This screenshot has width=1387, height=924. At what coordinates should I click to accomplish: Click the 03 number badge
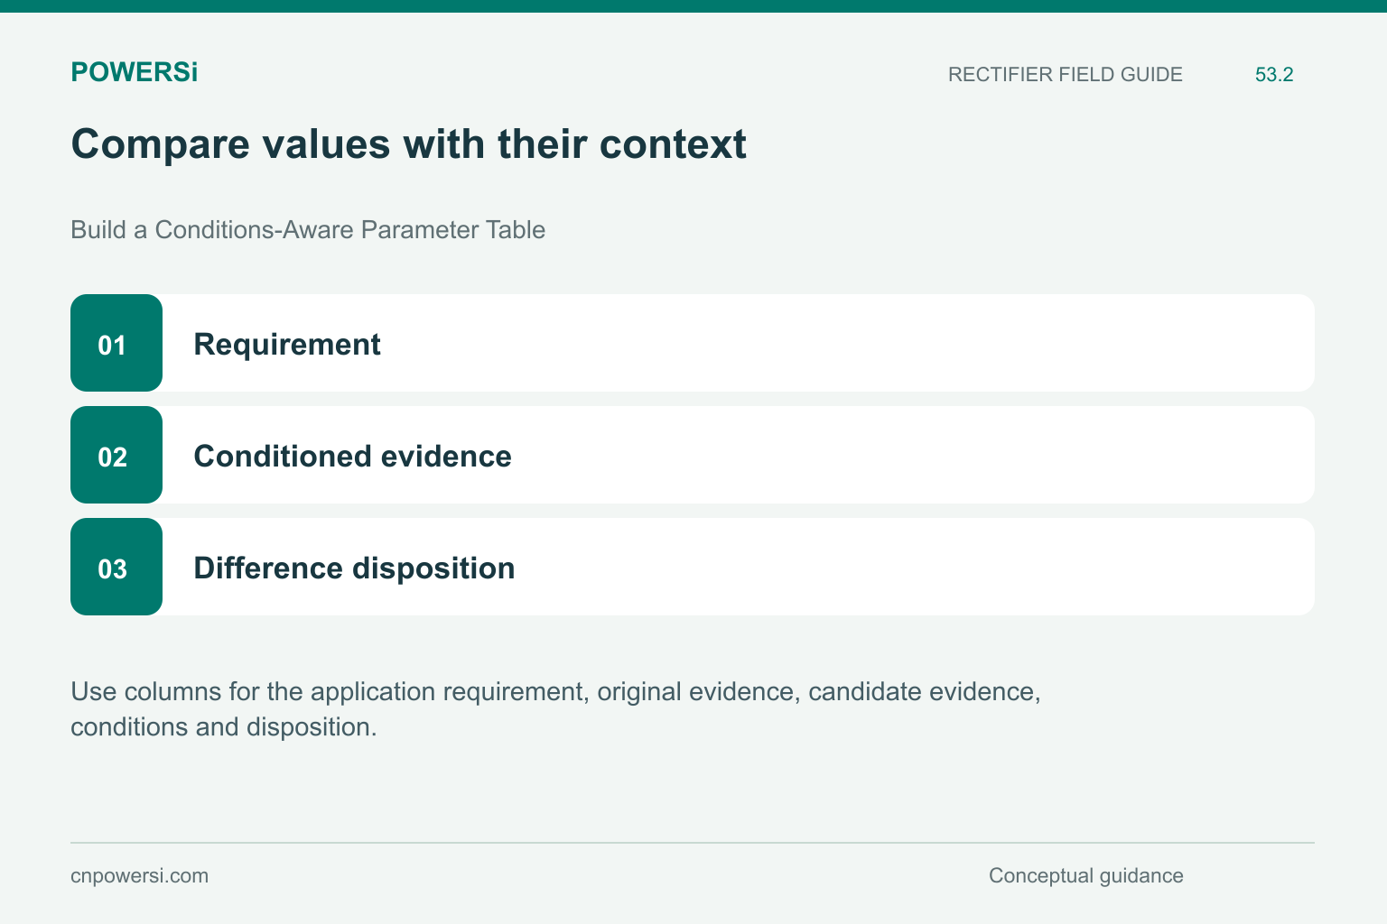point(116,567)
